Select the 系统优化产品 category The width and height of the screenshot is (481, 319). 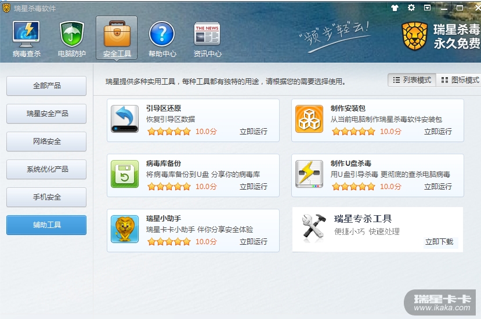(46, 169)
